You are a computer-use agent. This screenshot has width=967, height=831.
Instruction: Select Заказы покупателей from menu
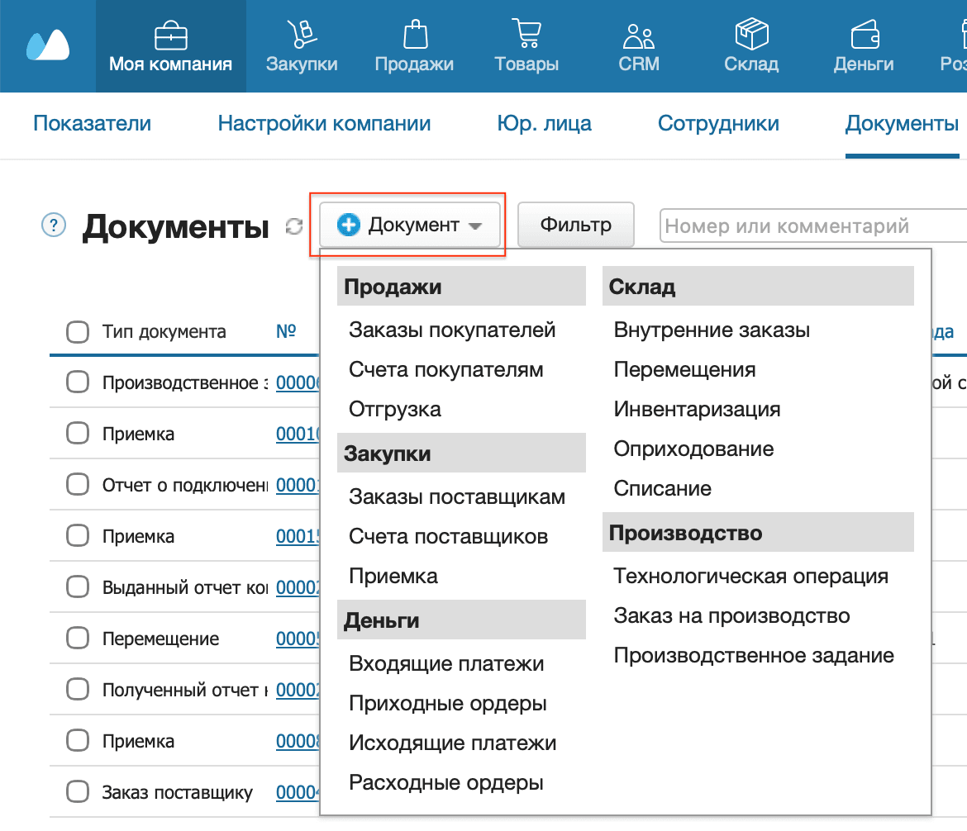(x=452, y=330)
